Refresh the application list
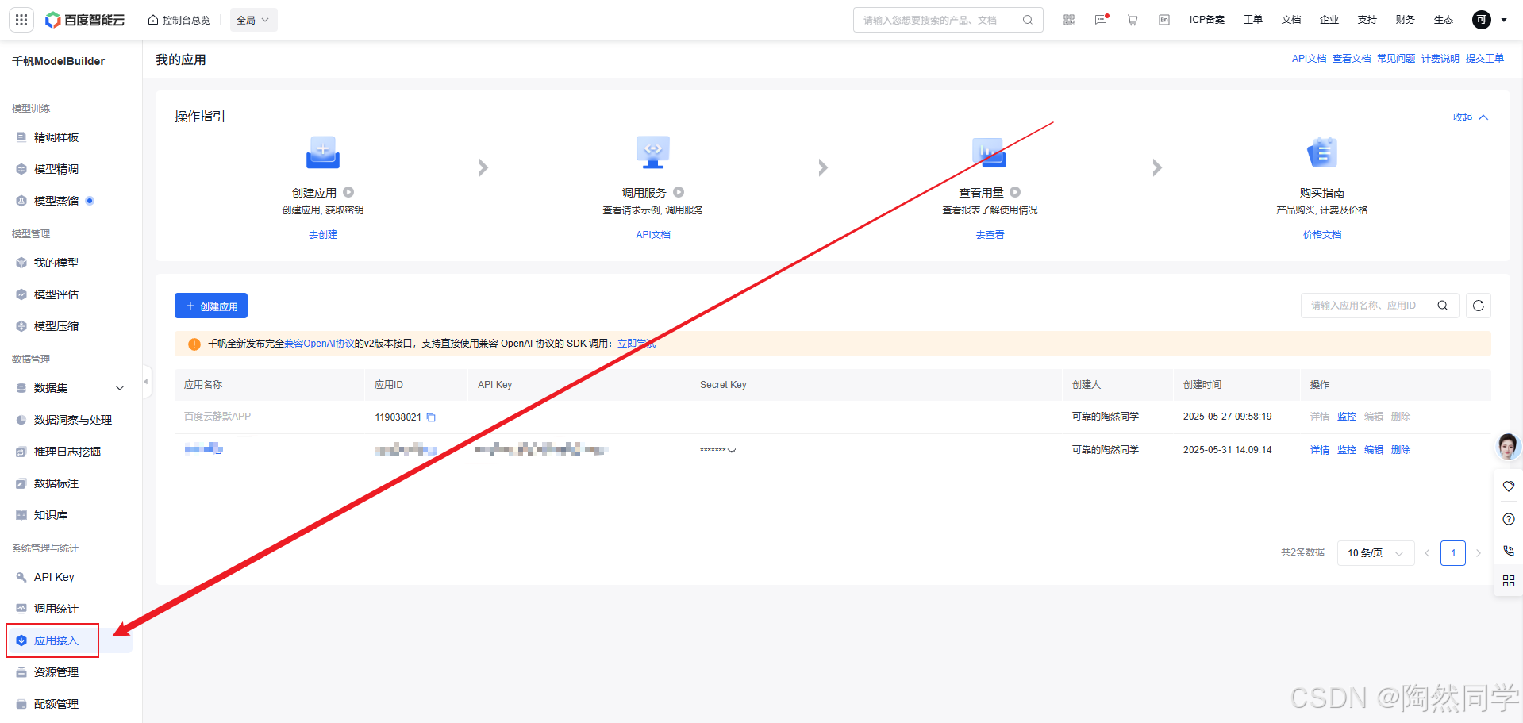This screenshot has height=723, width=1523. (1479, 306)
